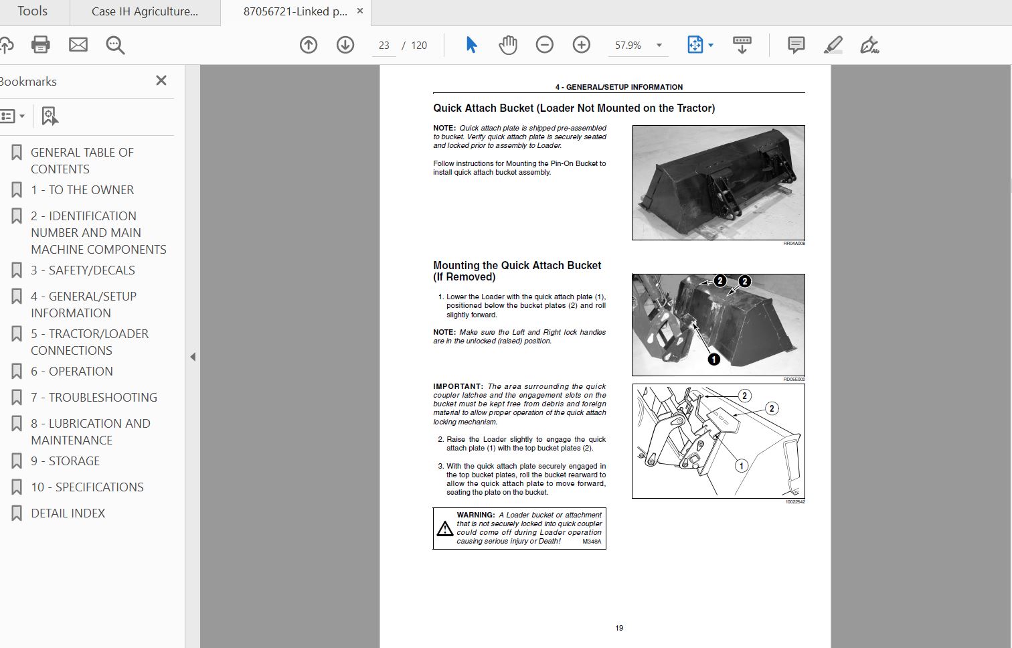Image resolution: width=1012 pixels, height=648 pixels.
Task: Email the document via the envelope icon
Action: tap(78, 45)
